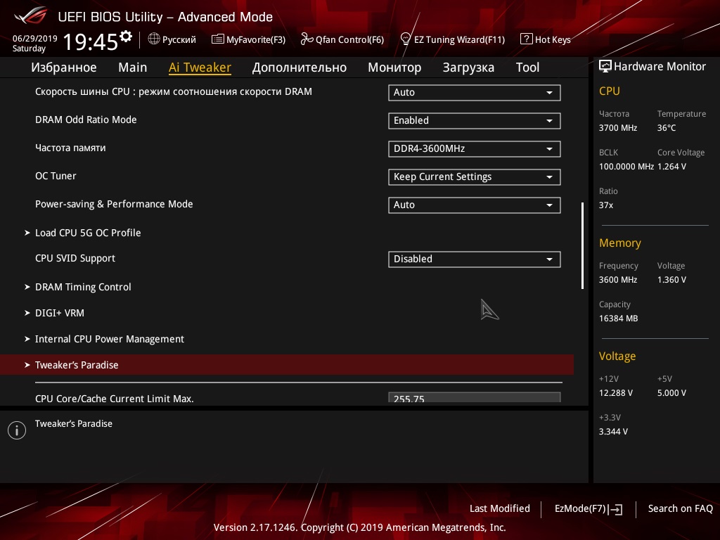Viewport: 720px width, 540px height.
Task: Click the Hardware Monitor heading
Action: click(660, 67)
